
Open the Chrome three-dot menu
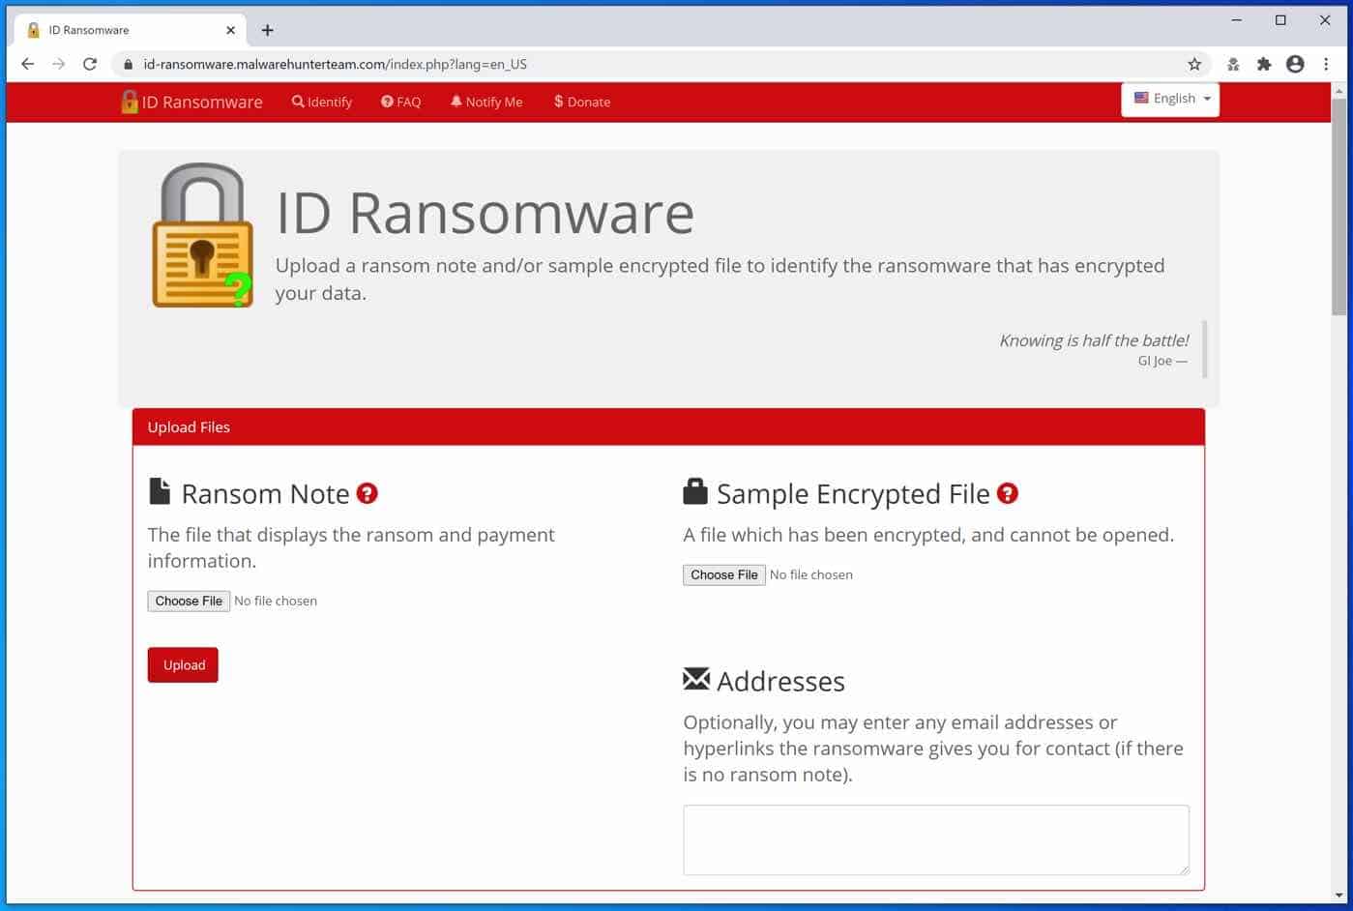(1326, 64)
